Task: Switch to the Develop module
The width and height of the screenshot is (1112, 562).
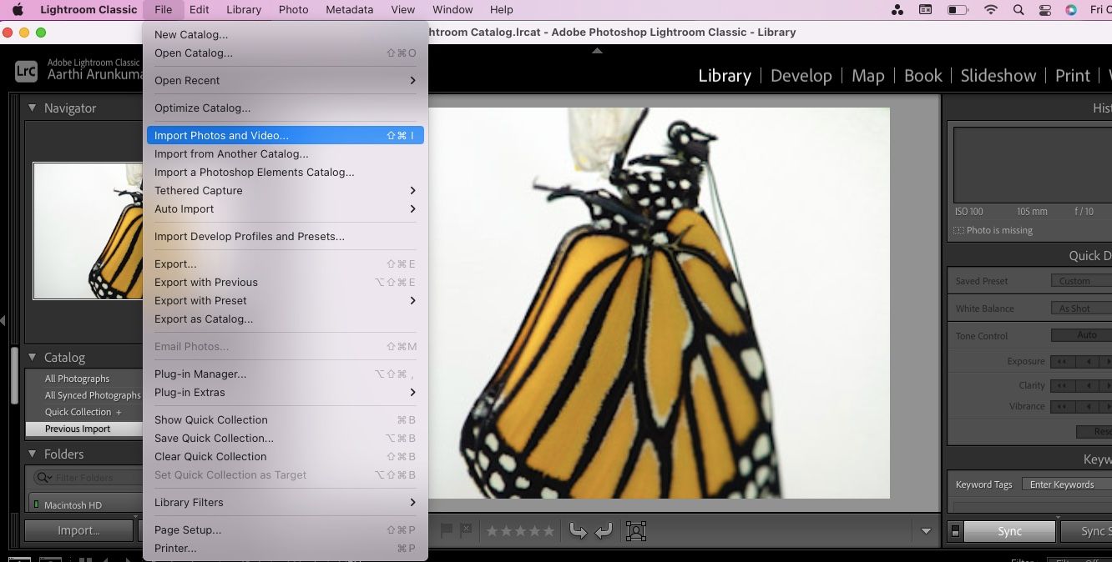Action: [x=801, y=75]
